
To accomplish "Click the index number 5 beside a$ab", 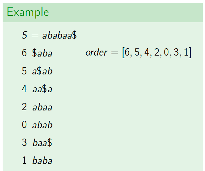I will (24, 71).
